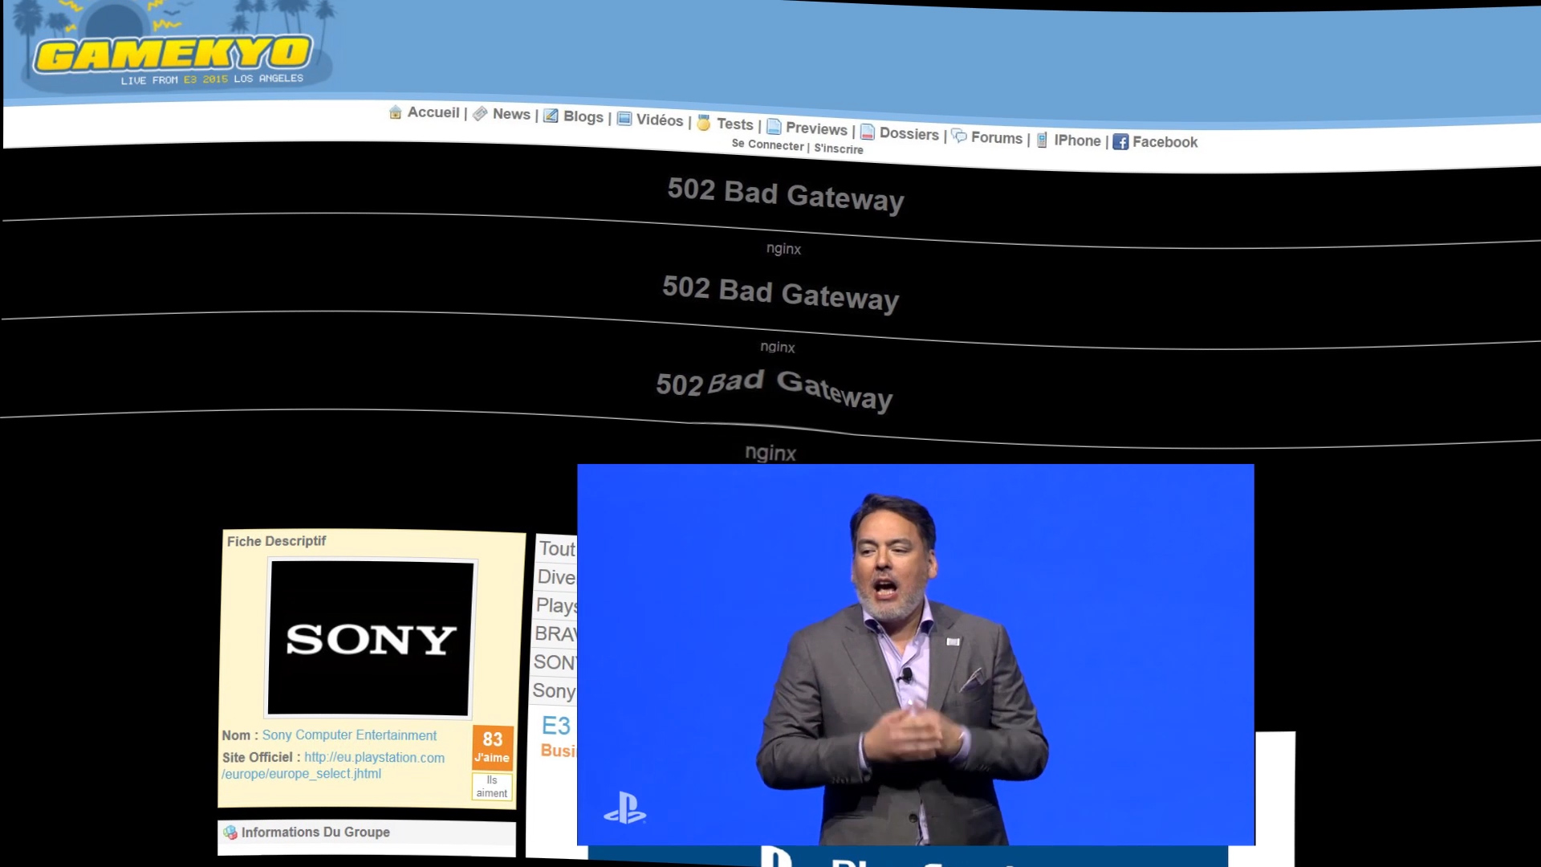Click the Forums speech bubble icon
1541x867 pixels.
(x=959, y=136)
